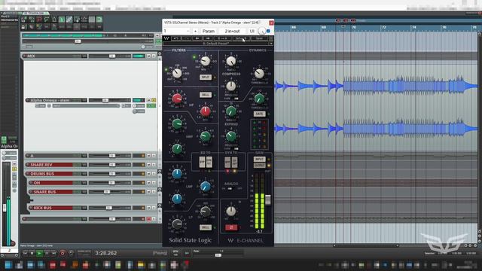The width and height of the screenshot is (482, 271).
Task: Open the FX preset dropdown in plugin header
Action: (x=177, y=31)
